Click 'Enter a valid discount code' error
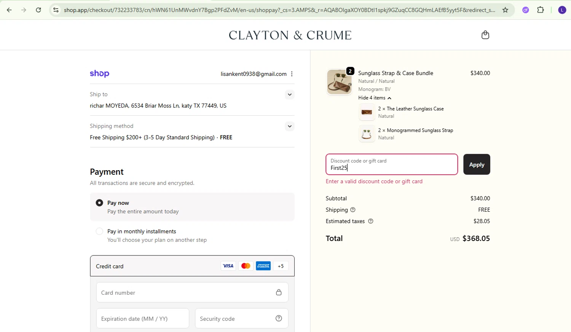571x332 pixels. point(374,182)
